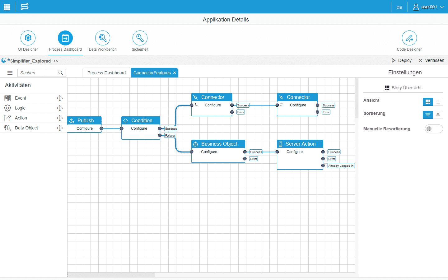448x280 pixels.
Task: Set Sortierung to ascending order
Action: [x=438, y=115]
